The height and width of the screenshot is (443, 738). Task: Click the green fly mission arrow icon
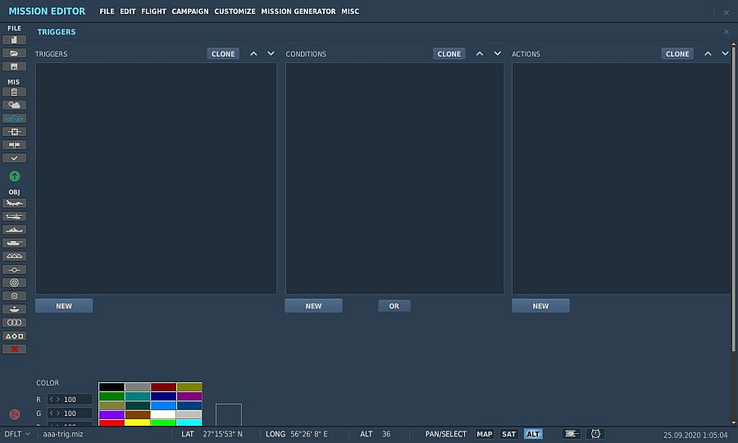tap(15, 176)
